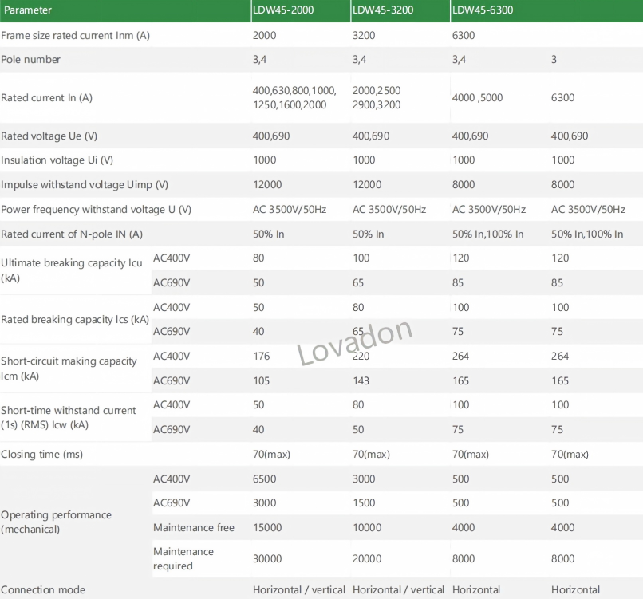Select the '105' making capacity value
The width and height of the screenshot is (643, 599).
tap(261, 381)
